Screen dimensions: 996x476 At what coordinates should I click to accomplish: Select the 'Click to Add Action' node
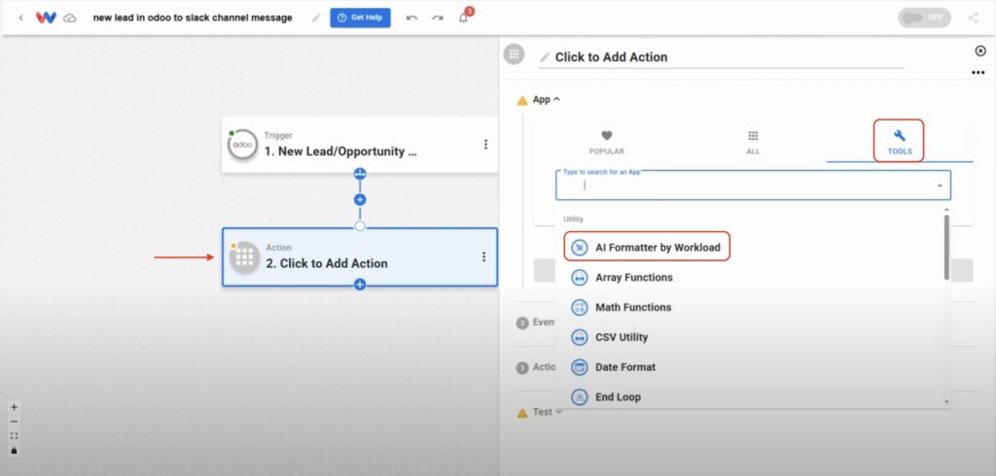tap(360, 257)
